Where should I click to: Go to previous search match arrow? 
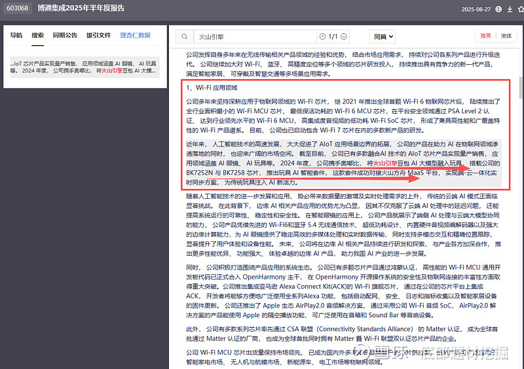322,37
